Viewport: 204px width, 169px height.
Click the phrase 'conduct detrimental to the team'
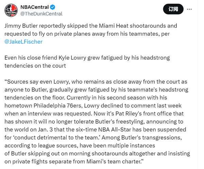click(x=56, y=137)
